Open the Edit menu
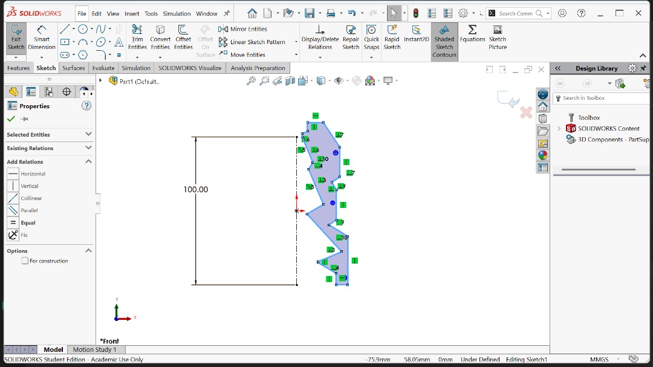Image resolution: width=653 pixels, height=367 pixels. point(97,14)
